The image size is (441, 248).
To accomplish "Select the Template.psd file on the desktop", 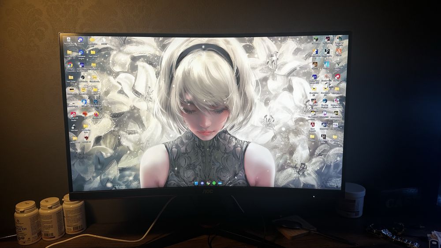I will (x=96, y=103).
